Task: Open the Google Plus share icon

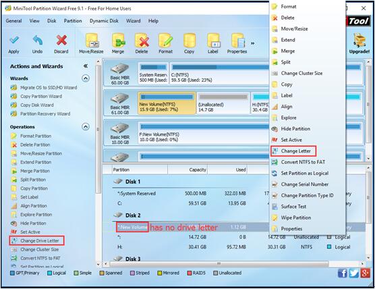Action: pyautogui.click(x=365, y=273)
